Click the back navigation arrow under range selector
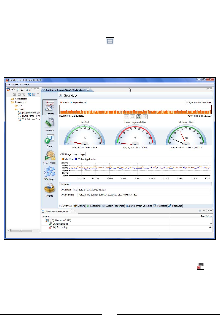 coord(126,117)
